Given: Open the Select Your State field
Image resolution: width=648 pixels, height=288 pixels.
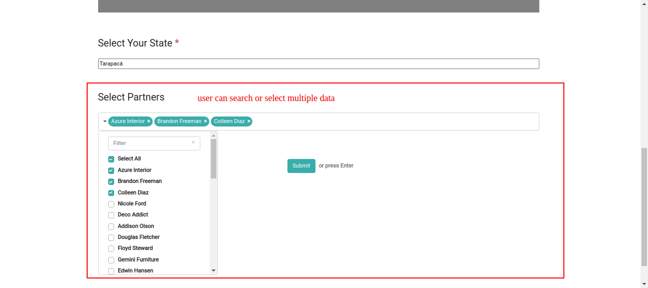Looking at the screenshot, I should click(318, 64).
